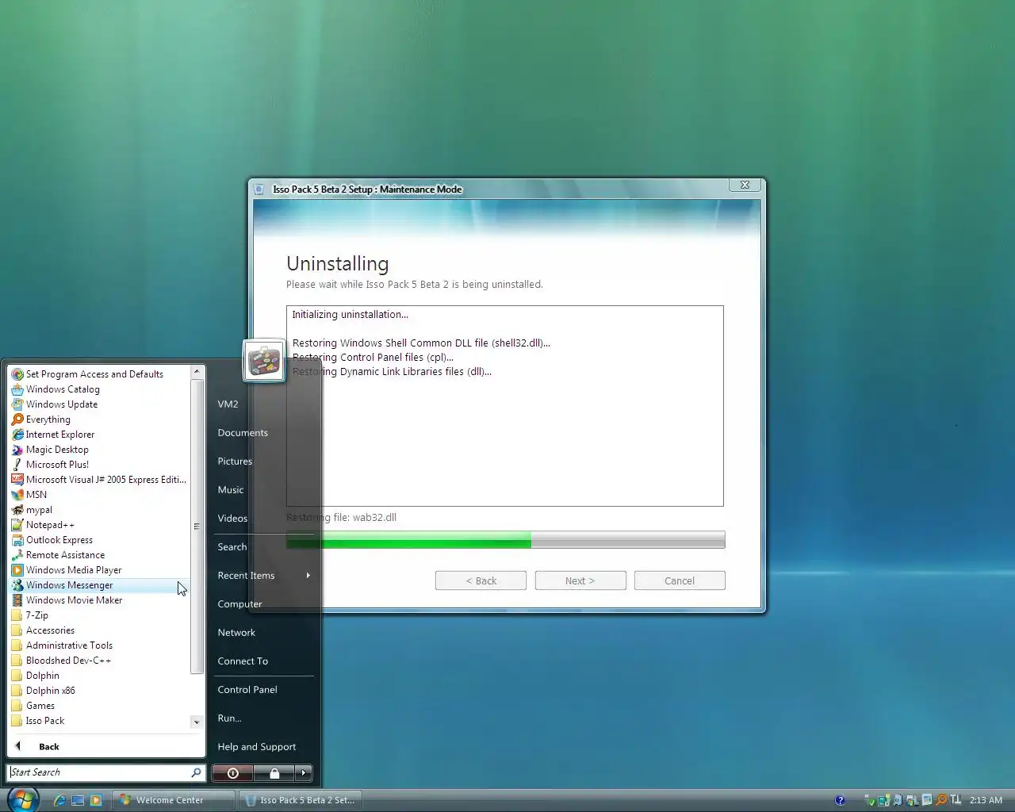Open Search in the right pane

(x=264, y=546)
